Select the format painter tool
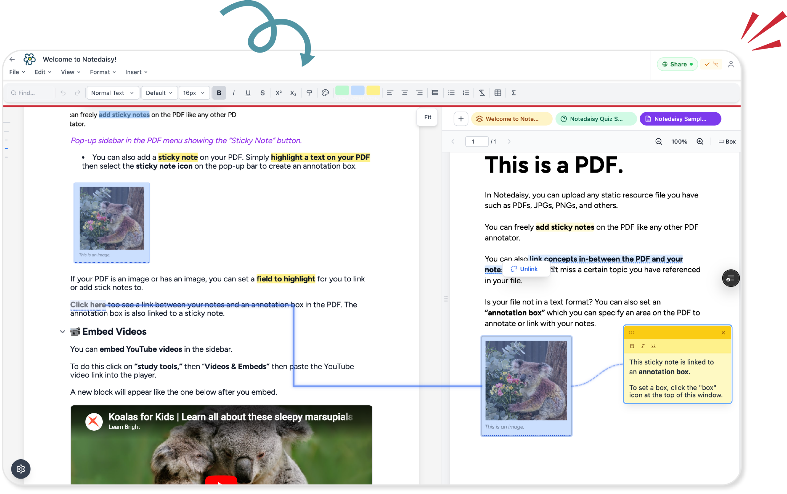Viewport: 787px width, 494px height. 309,93
